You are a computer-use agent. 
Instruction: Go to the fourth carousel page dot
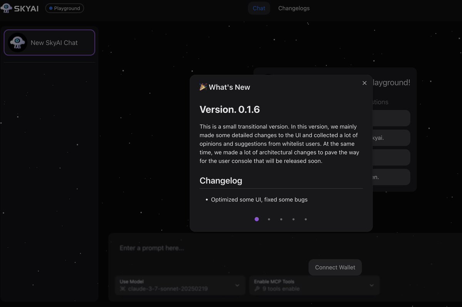293,219
